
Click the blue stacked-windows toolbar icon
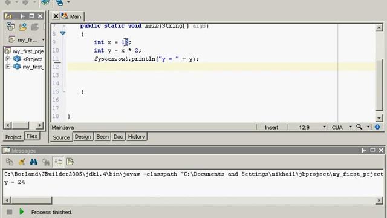(59, 2)
